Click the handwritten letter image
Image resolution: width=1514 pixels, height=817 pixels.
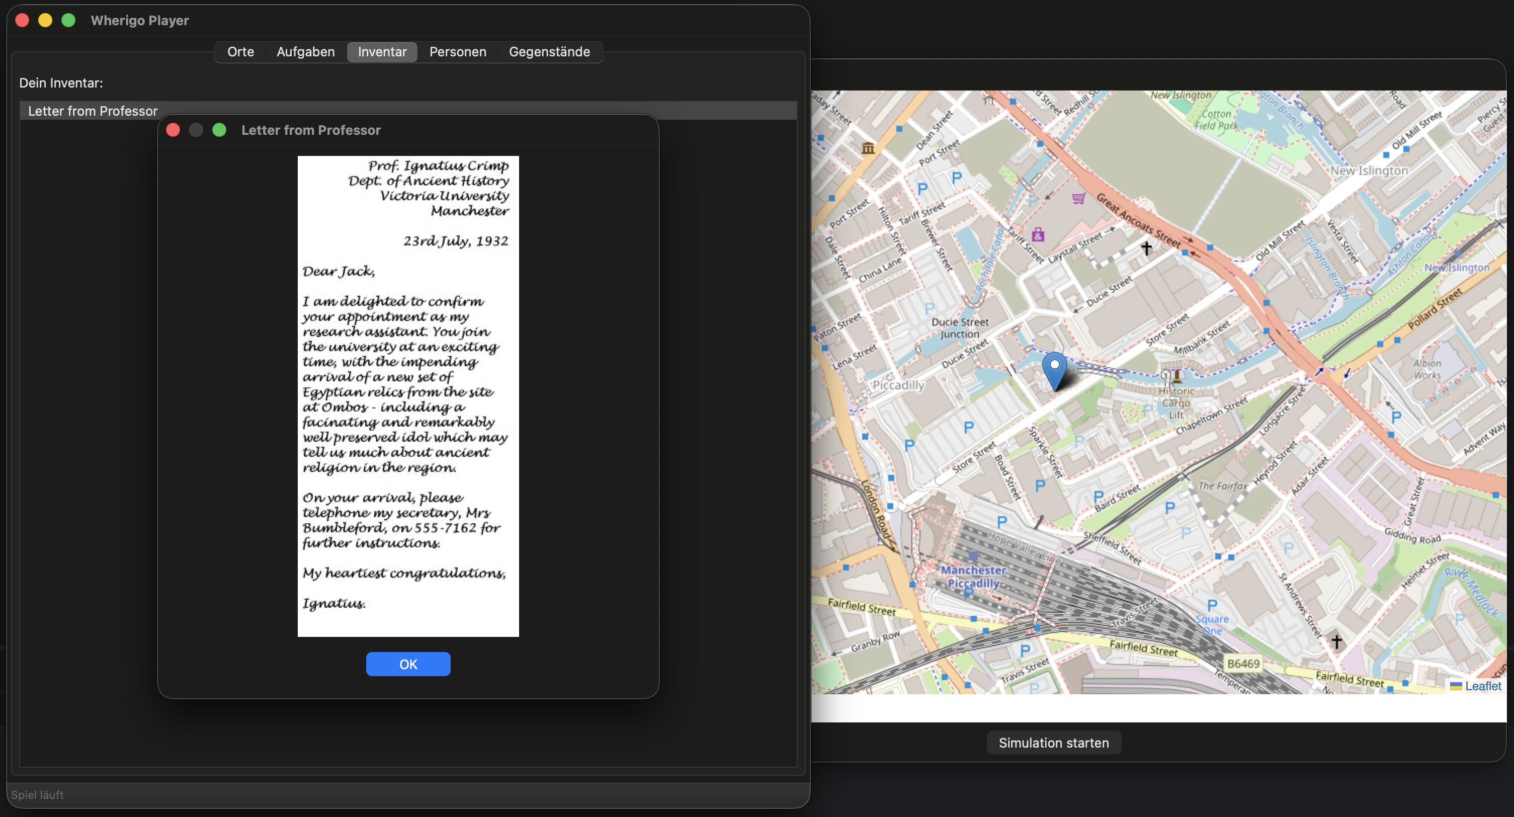tap(408, 395)
